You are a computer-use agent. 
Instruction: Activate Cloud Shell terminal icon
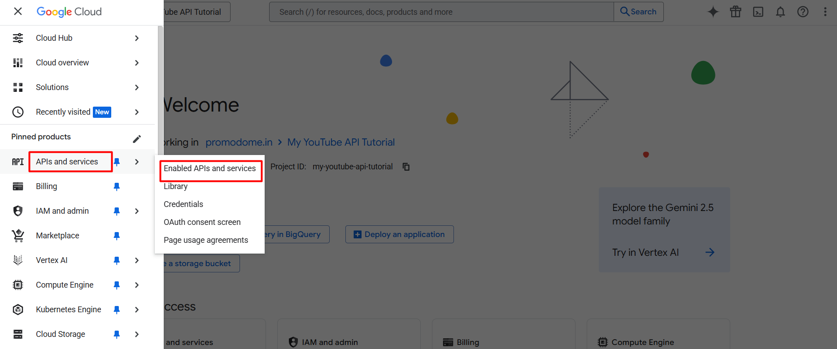coord(758,12)
